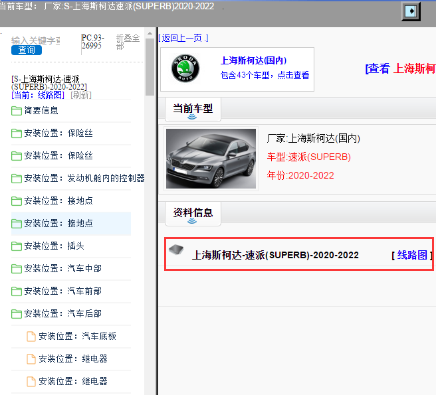Click the 刷新 refresh link
This screenshot has width=436, height=395.
(81, 95)
